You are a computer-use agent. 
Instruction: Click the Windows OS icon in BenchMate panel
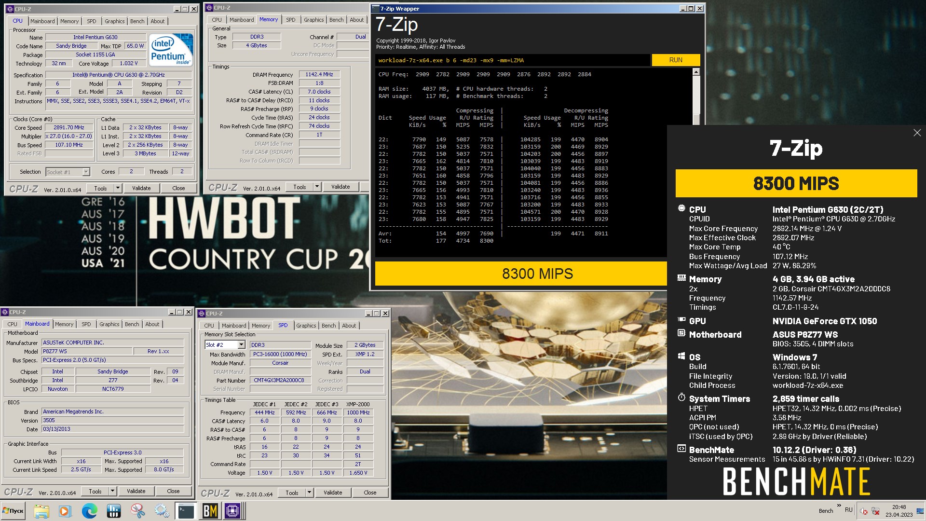pyautogui.click(x=681, y=356)
